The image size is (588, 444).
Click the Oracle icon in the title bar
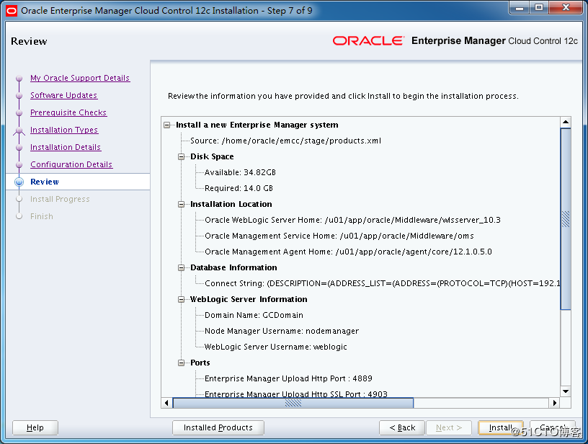tap(12, 11)
